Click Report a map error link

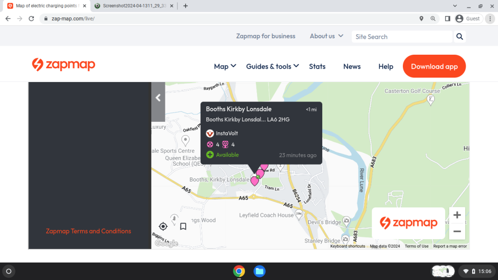[x=450, y=246]
